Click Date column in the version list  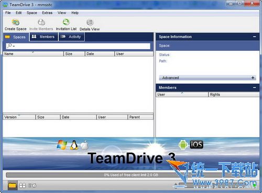(x=78, y=117)
